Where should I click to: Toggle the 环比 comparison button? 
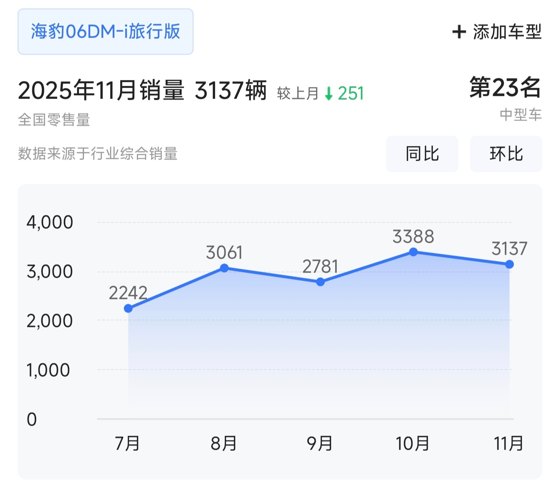506,154
